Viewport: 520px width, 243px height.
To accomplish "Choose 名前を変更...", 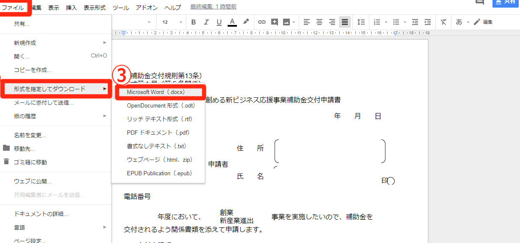I will tap(56, 135).
